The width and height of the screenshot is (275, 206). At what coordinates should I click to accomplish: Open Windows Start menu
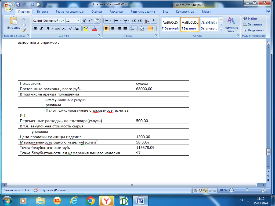[7, 201]
